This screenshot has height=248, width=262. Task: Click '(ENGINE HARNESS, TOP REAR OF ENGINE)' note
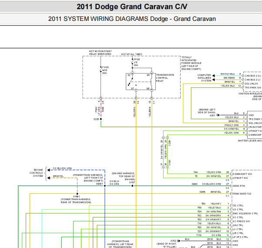point(123,176)
